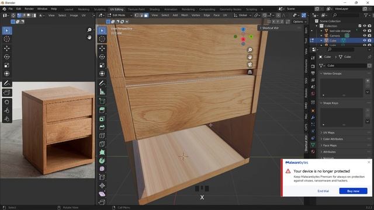Select the Spin tool

pyautogui.click(x=102, y=160)
